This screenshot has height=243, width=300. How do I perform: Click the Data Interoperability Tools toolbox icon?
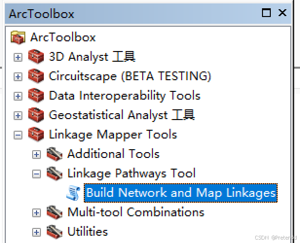[x=36, y=95]
